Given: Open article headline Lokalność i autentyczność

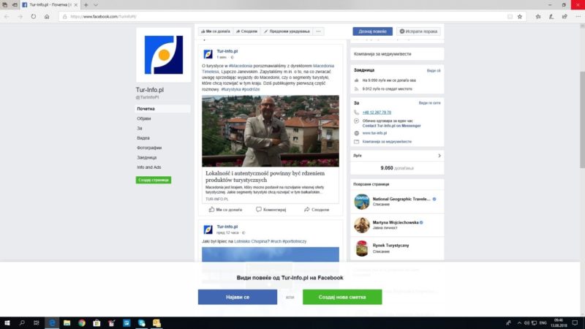Looking at the screenshot, I should (x=265, y=176).
